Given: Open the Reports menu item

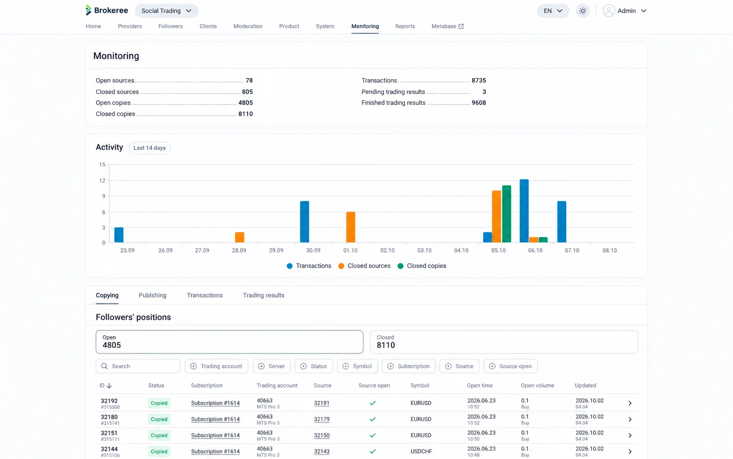Looking at the screenshot, I should click(x=405, y=26).
